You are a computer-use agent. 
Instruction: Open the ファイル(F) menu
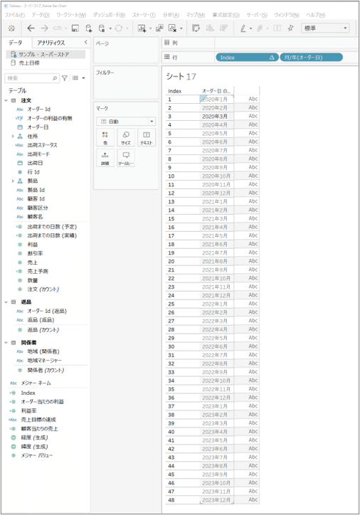point(14,15)
